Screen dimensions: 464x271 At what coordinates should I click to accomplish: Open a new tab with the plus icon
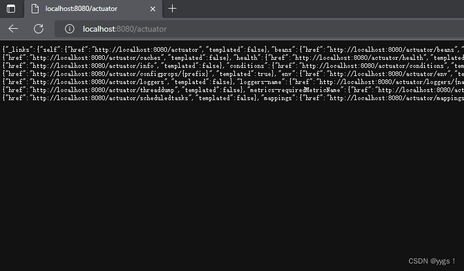tap(172, 9)
